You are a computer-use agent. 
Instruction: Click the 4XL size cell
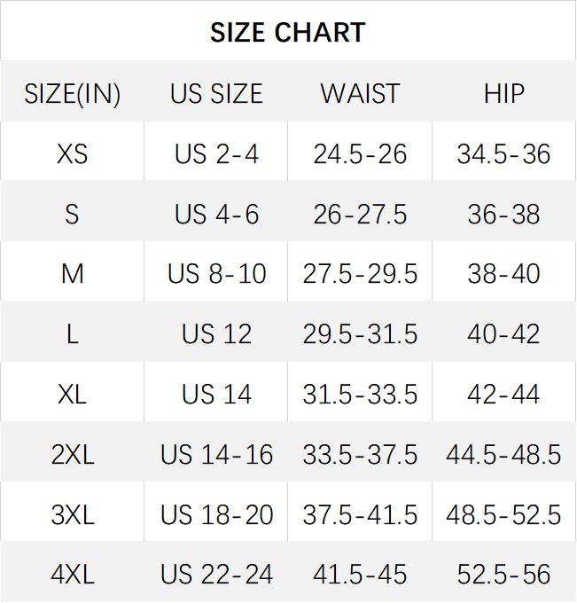coord(72,575)
